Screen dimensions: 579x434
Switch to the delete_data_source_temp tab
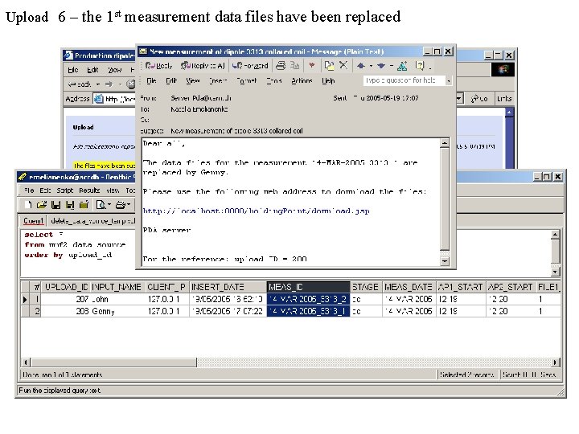click(x=92, y=221)
